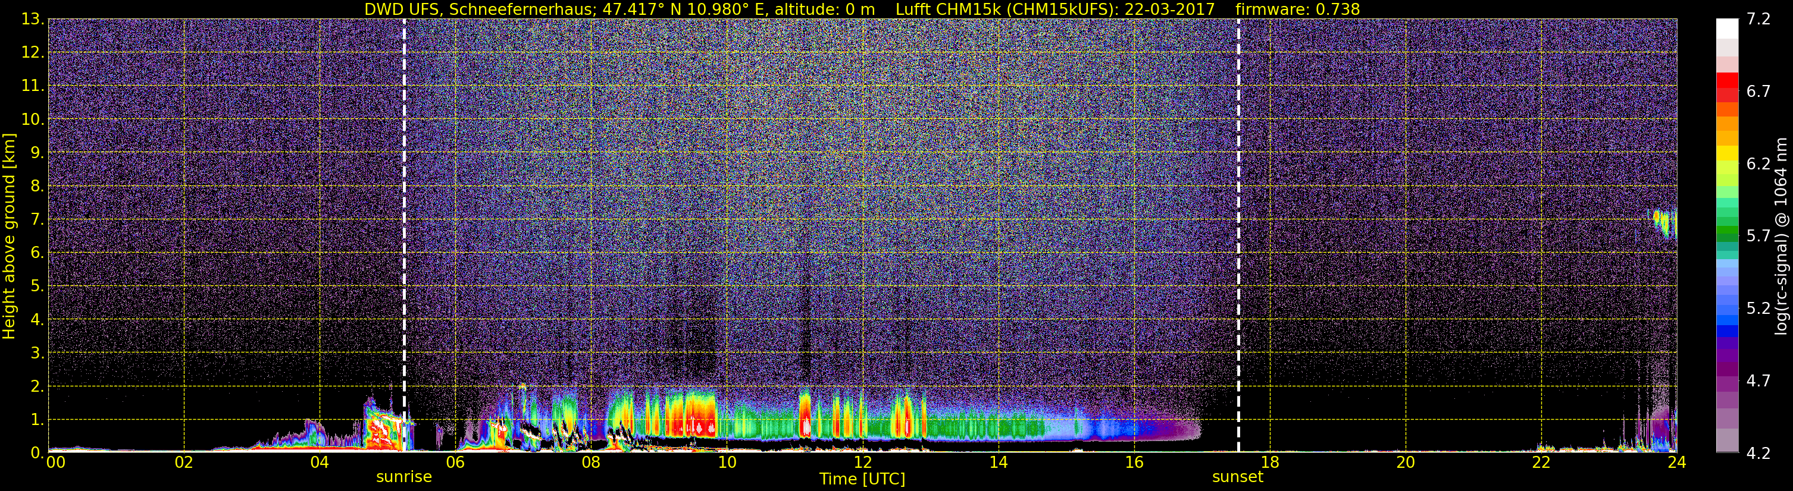Click the '11.' height tick label

point(32,86)
